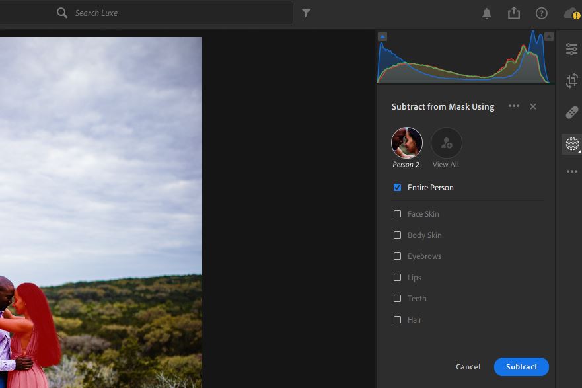The width and height of the screenshot is (582, 388).
Task: Click the Cancel button
Action: (x=468, y=367)
